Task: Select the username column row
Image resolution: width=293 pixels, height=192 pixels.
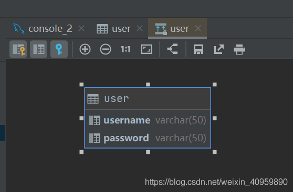Action: click(x=148, y=120)
